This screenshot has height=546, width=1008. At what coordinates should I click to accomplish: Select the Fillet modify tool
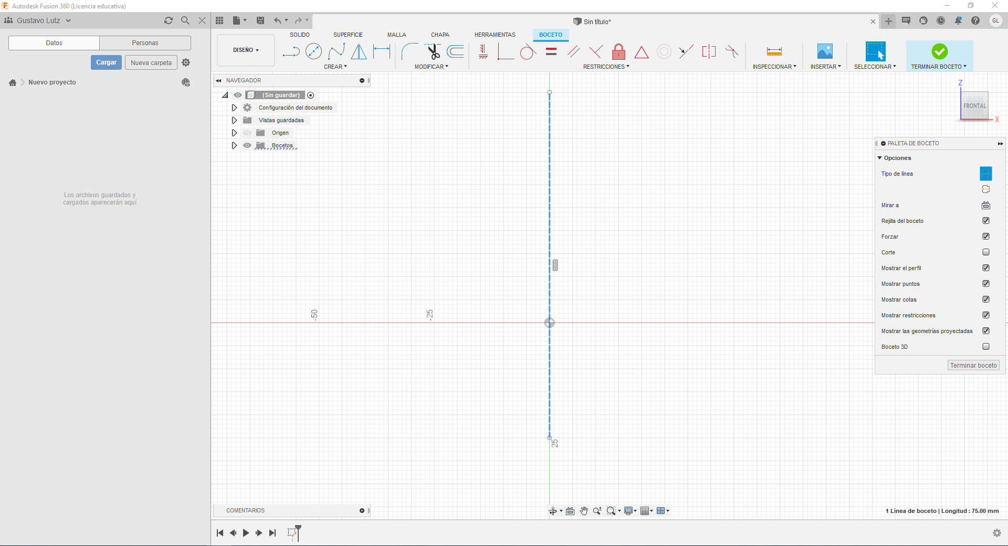409,51
